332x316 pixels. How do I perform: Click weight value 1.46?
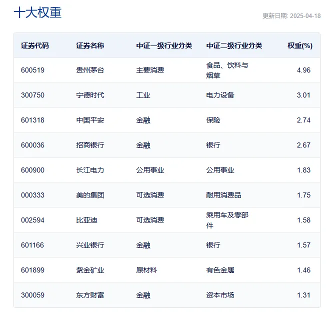pos(303,270)
